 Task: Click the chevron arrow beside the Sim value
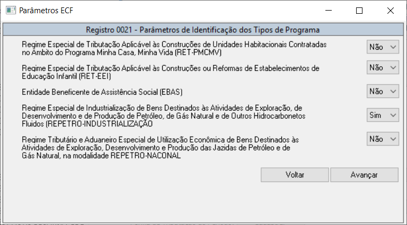click(393, 115)
